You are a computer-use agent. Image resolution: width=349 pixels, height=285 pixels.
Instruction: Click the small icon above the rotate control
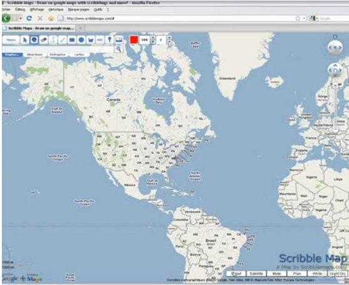click(x=335, y=37)
